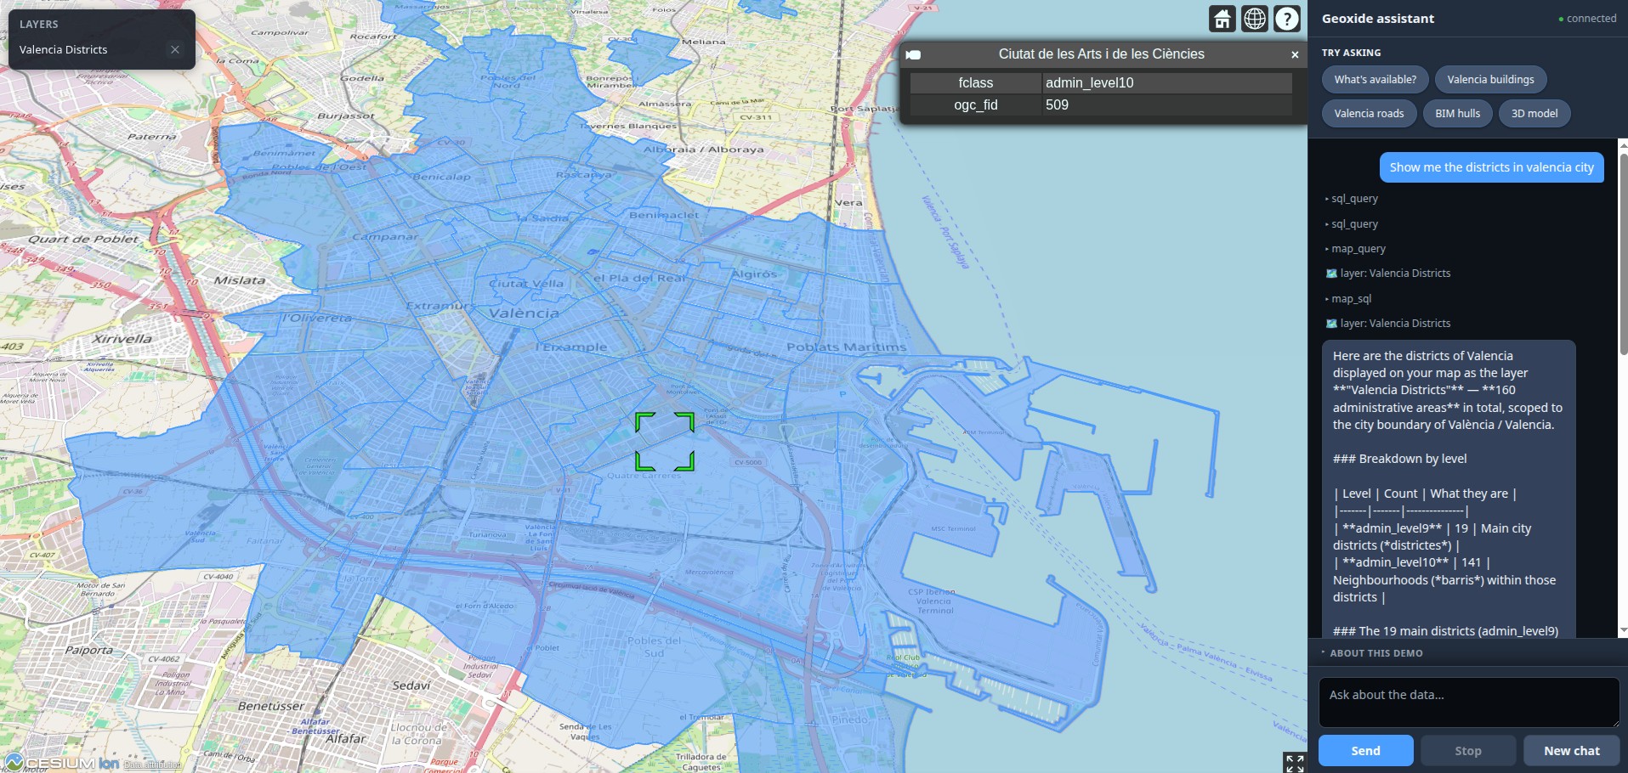Click the València label on the map
The image size is (1628, 773).
[524, 313]
